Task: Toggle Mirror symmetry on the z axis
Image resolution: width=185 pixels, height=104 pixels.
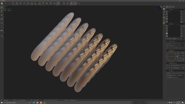Action: click(x=171, y=66)
